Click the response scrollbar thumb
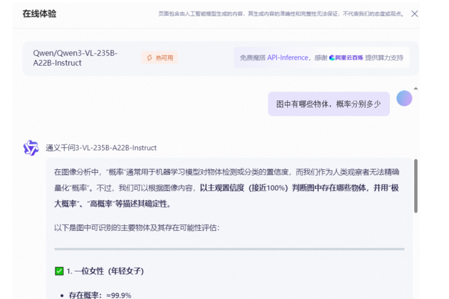 click(416, 186)
